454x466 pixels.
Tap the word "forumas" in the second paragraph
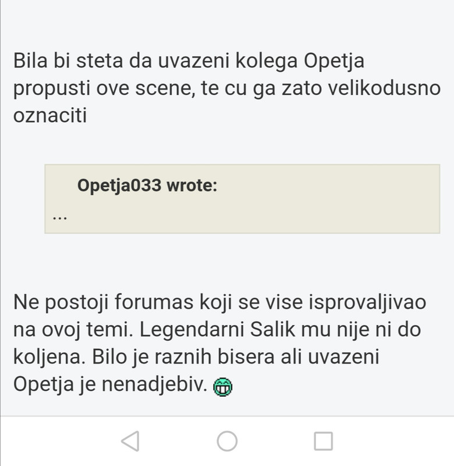(154, 302)
